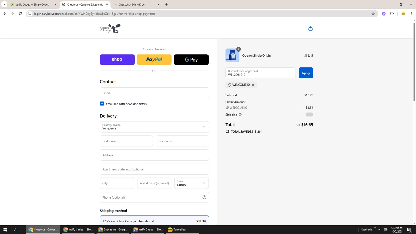Open the browser extensions puzzle icon
The image size is (416, 234).
coord(392,14)
